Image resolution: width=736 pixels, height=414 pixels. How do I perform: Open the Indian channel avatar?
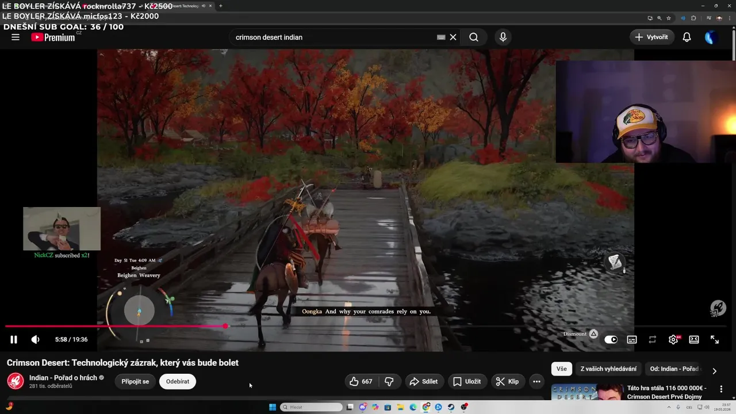[x=16, y=381]
